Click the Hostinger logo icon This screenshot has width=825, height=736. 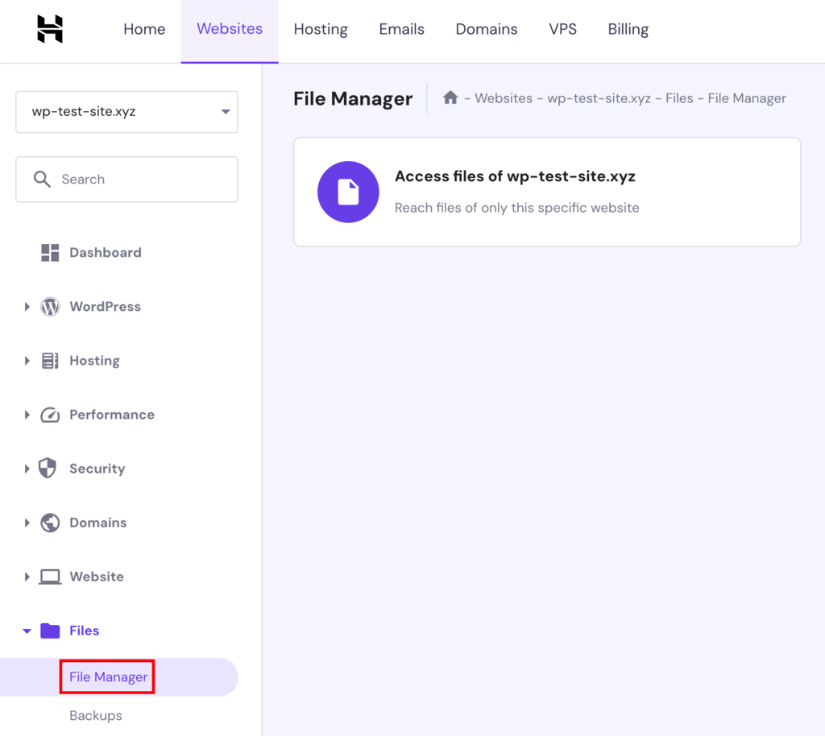[50, 29]
